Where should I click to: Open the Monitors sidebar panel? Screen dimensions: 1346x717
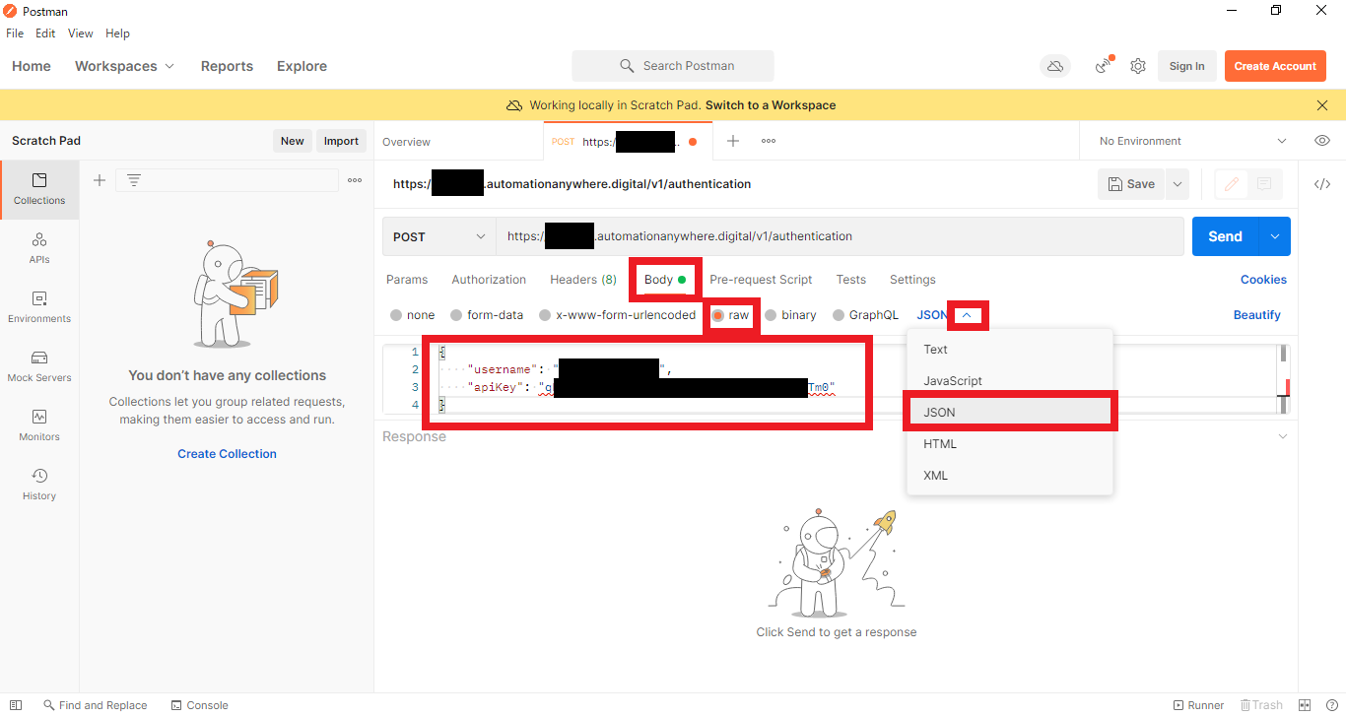click(x=39, y=425)
